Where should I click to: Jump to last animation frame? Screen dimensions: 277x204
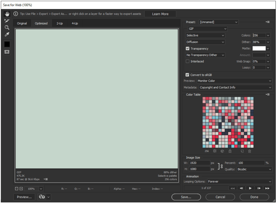coord(268,188)
